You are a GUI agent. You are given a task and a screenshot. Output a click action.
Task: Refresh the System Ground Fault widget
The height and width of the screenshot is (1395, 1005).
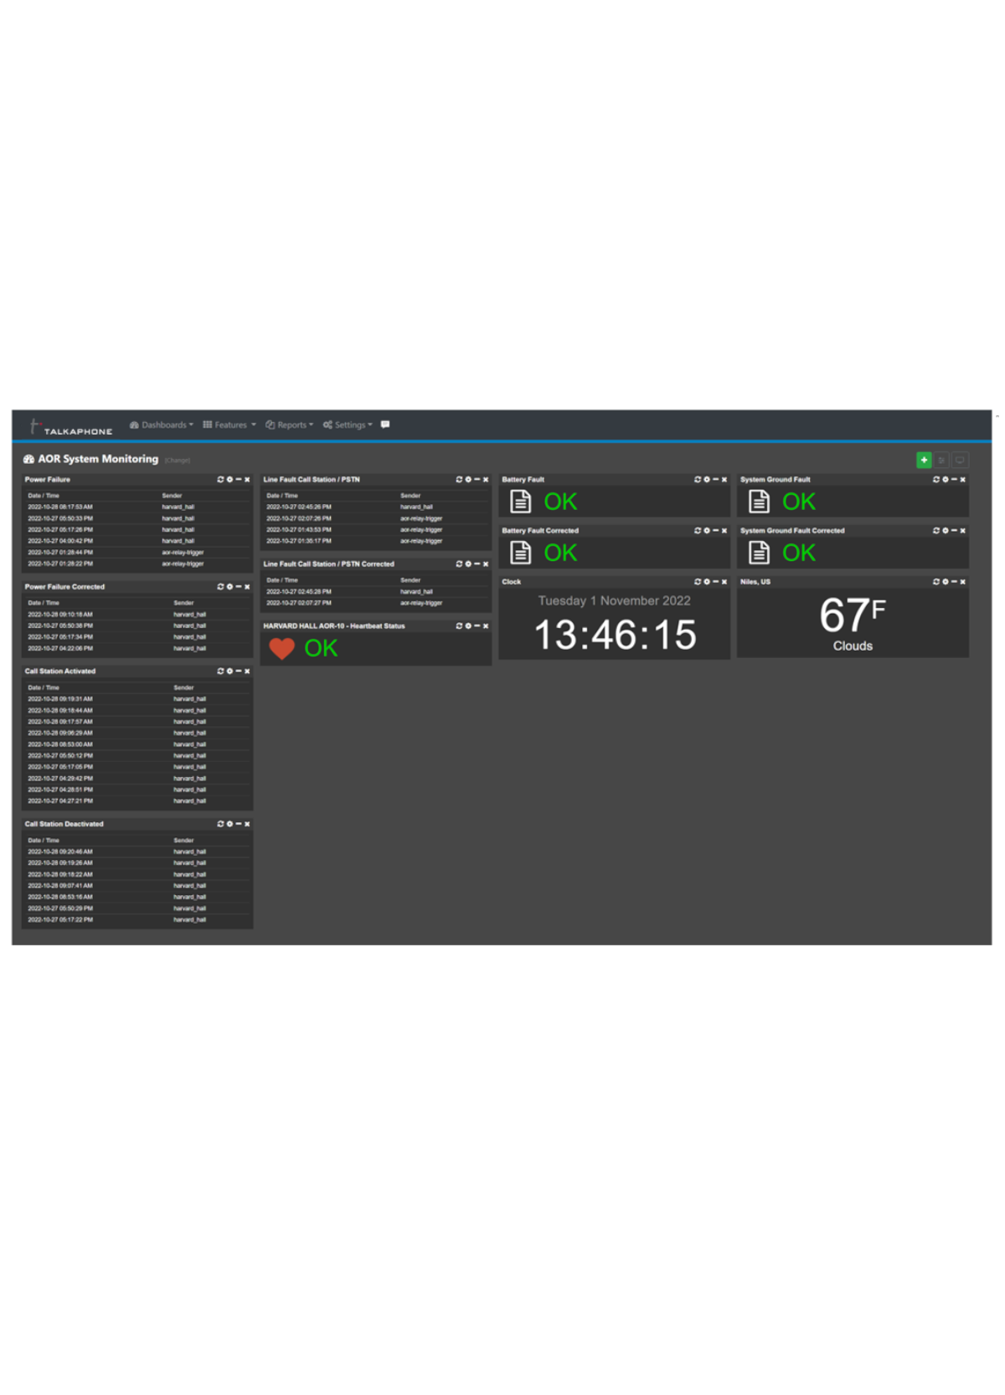[936, 480]
